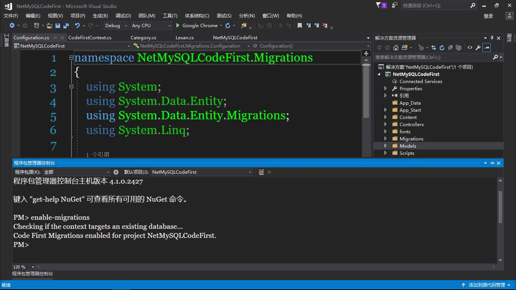Sync with active document in Solution Explorer
This screenshot has width=516, height=290.
click(434, 48)
